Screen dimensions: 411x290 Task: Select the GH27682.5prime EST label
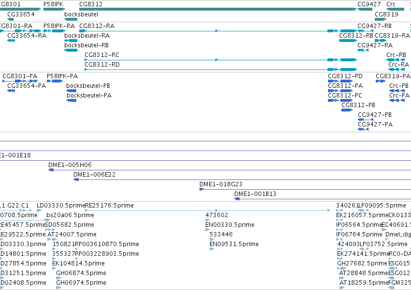[x=362, y=263]
